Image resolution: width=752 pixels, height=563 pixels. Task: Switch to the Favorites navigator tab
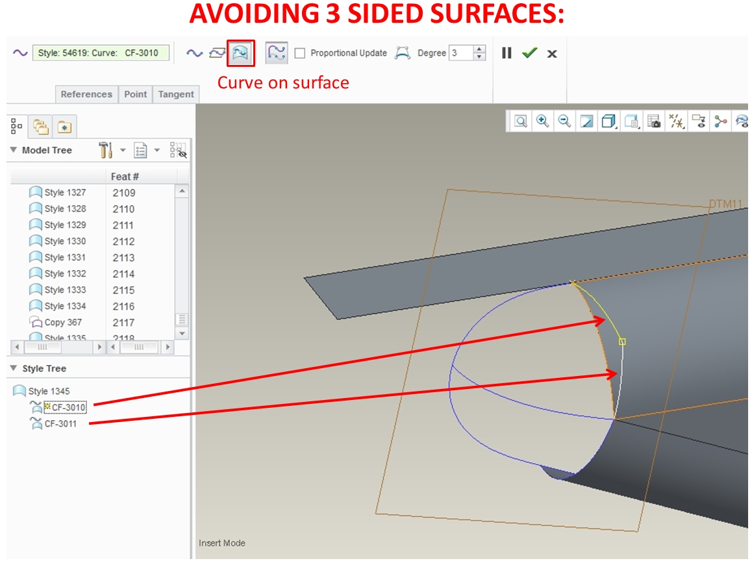point(64,127)
